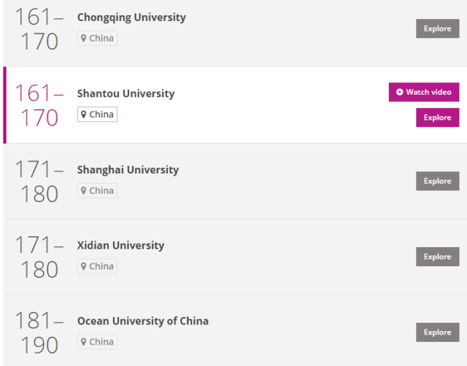
Task: Explore Chongqing University
Action: click(x=438, y=29)
